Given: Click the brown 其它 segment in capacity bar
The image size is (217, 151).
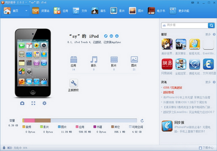Looking at the screenshot, I should click(43, 121).
